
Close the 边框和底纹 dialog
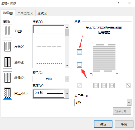click(129, 3)
